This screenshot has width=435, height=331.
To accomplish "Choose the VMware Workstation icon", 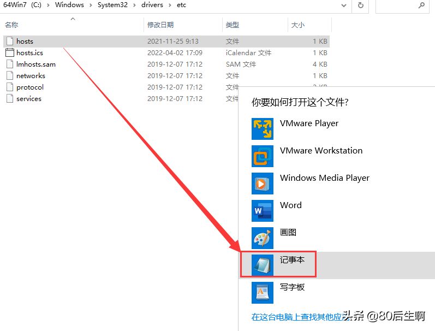I will [x=262, y=156].
